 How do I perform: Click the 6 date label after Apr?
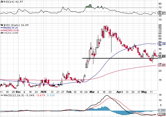[122, 92]
